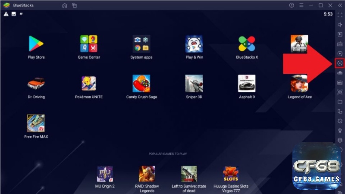Click the icon above APK in sidebar

point(340,72)
